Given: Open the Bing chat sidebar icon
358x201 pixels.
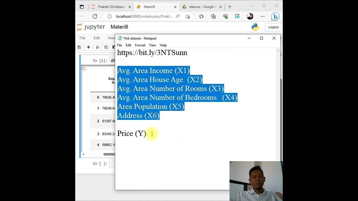Looking at the screenshot, I should point(275,16).
